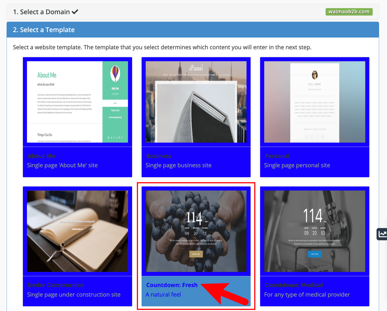Screen dimensions: 387x311
Task: Click the waimaob2b.com domain badge
Action: (349, 12)
